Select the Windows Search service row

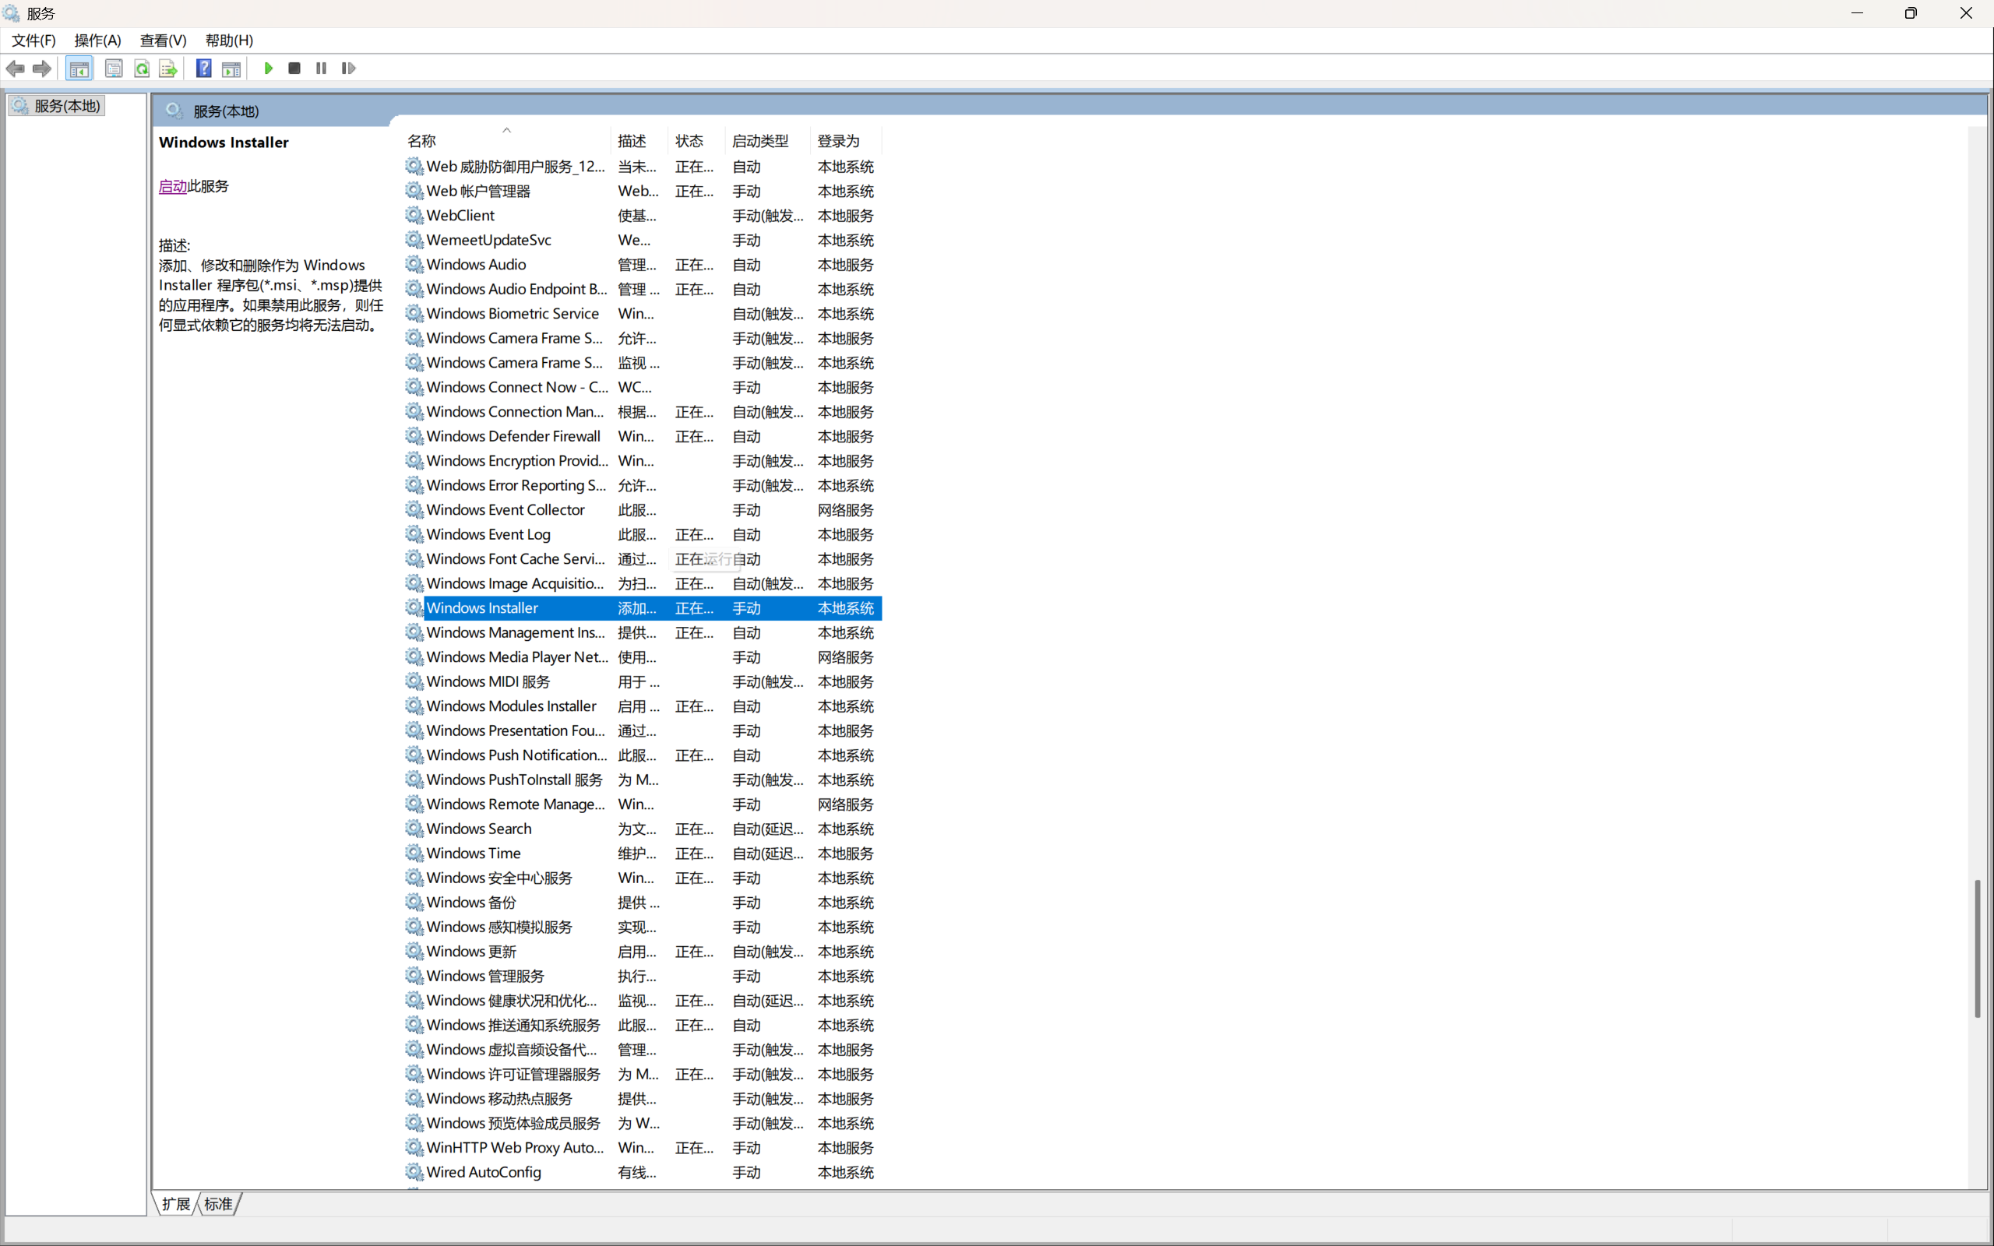(x=479, y=828)
